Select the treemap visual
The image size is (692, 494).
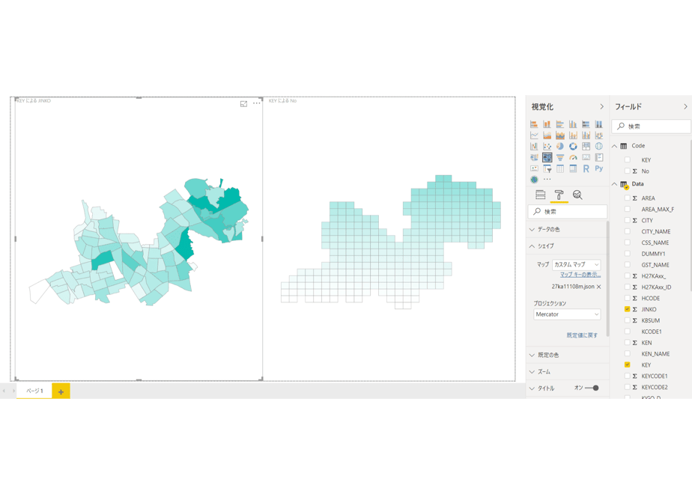point(586,146)
